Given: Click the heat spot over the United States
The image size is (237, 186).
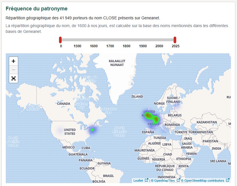Looking at the screenshot, I should tap(92, 130).
